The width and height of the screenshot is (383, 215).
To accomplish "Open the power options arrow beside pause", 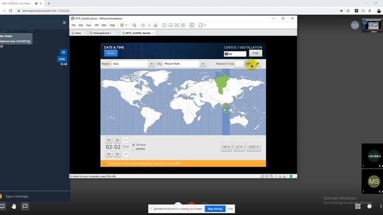I will click(x=126, y=25).
